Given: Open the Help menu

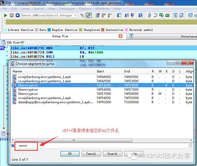Looking at the screenshot, I should click(x=117, y=9).
